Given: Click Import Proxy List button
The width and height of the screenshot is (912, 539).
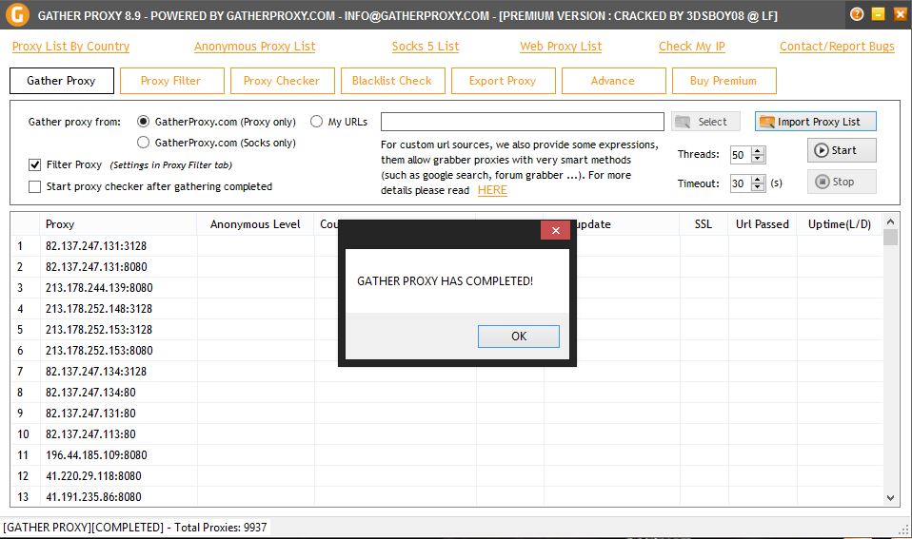Looking at the screenshot, I should click(x=815, y=122).
